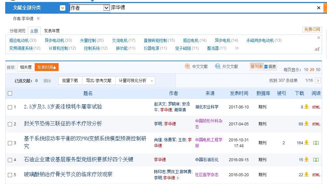The width and height of the screenshot is (327, 184).
Task: Read HTML version of result 2
Action: 316,124
